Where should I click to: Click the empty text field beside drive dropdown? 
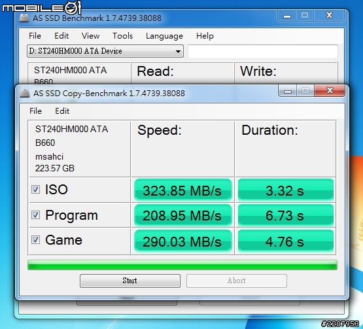pyautogui.click(x=263, y=52)
